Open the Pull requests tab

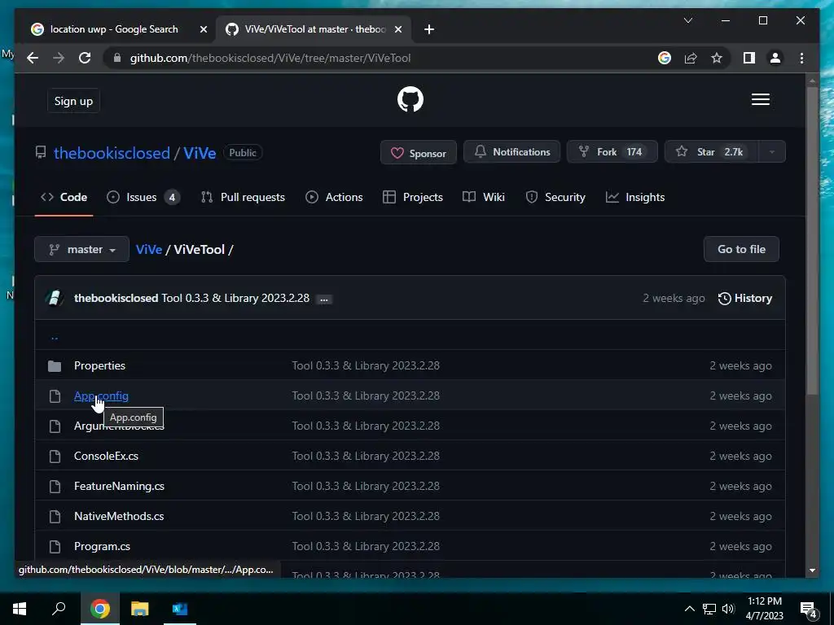point(243,197)
